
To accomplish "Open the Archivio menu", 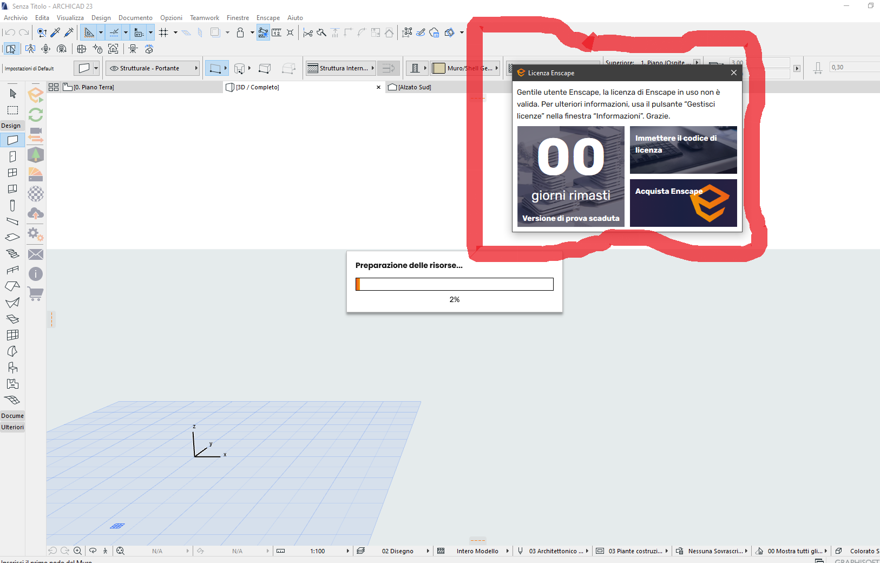I will coord(16,18).
